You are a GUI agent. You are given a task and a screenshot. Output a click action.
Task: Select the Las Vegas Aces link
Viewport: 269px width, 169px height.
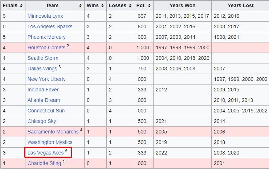pos(45,153)
